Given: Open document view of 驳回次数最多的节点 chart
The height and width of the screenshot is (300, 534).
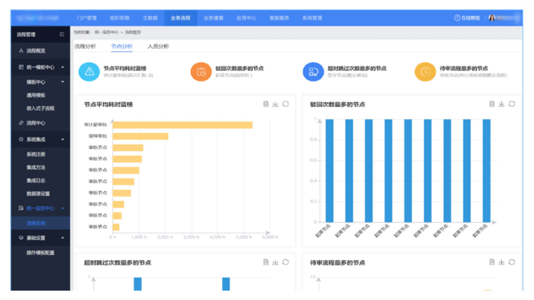Looking at the screenshot, I should coord(492,104).
